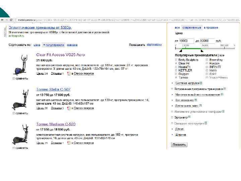Open Clear Fit Access VG25 Aero link
This screenshot has width=241, height=181.
[61, 55]
